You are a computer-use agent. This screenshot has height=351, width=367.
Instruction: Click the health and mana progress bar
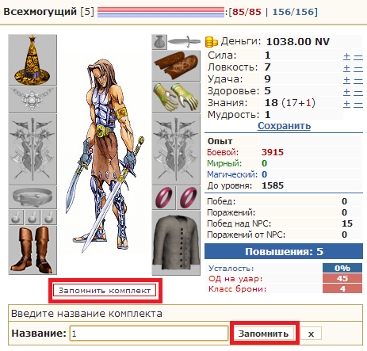161,12
